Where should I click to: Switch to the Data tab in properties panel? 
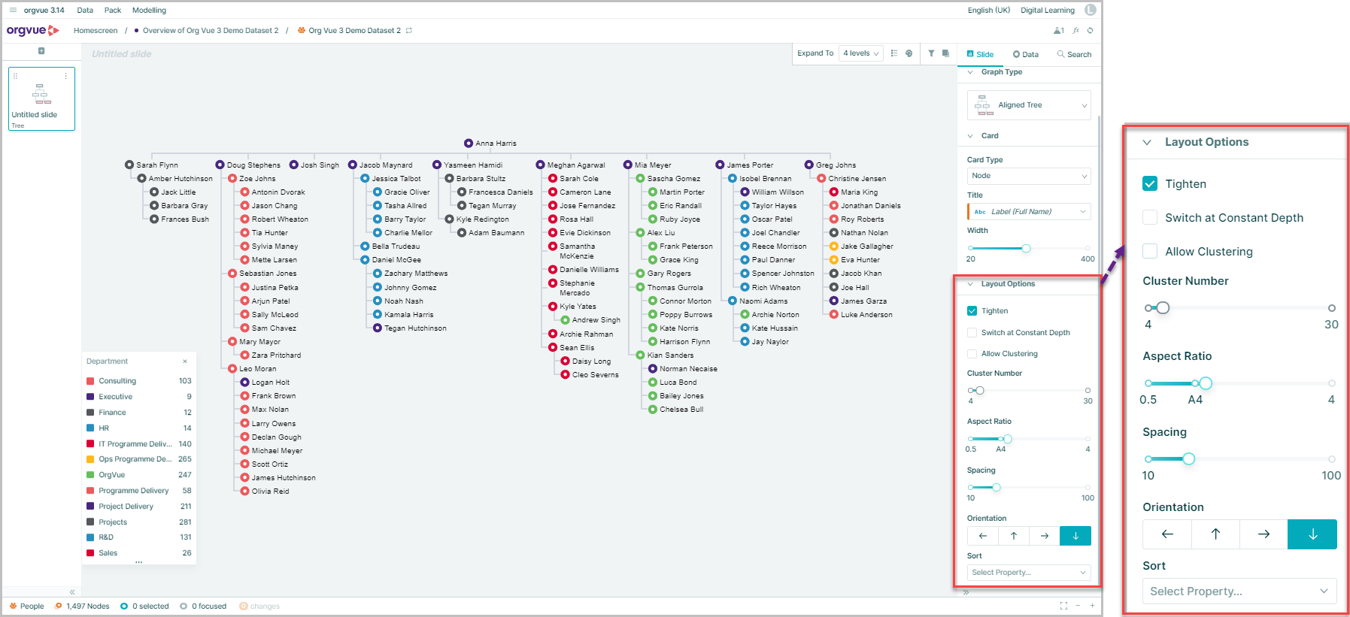1025,54
